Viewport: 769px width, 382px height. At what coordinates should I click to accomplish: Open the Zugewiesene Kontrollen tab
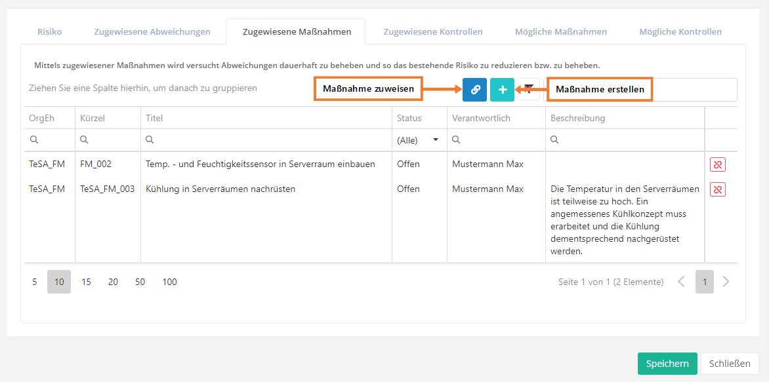click(x=432, y=31)
